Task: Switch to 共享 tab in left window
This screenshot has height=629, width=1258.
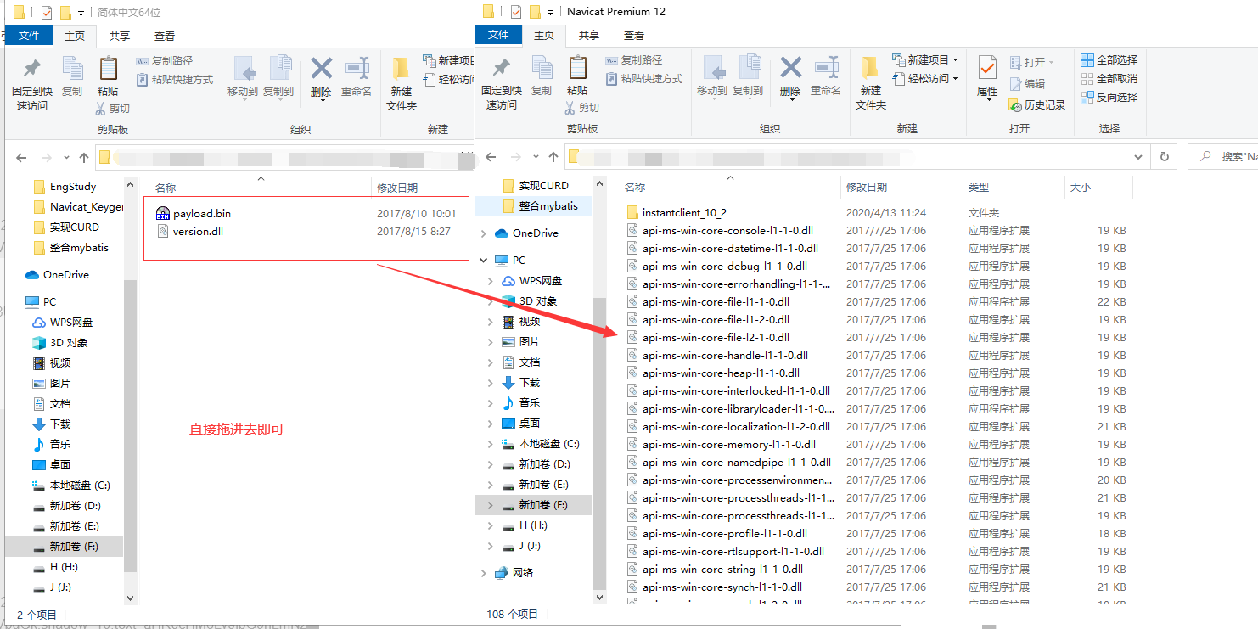Action: [x=120, y=36]
